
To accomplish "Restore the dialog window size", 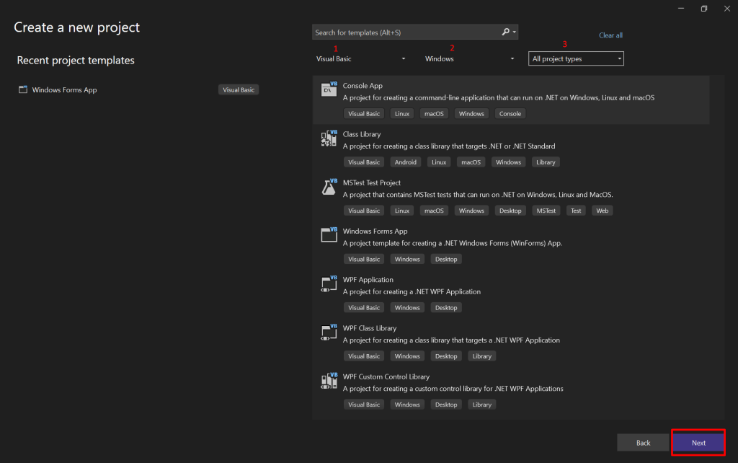I will point(704,9).
